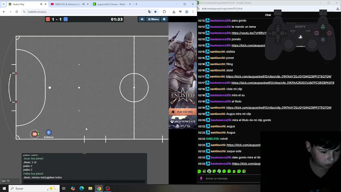Open the media controls icon
The width and height of the screenshot is (341, 192).
tap(180, 12)
